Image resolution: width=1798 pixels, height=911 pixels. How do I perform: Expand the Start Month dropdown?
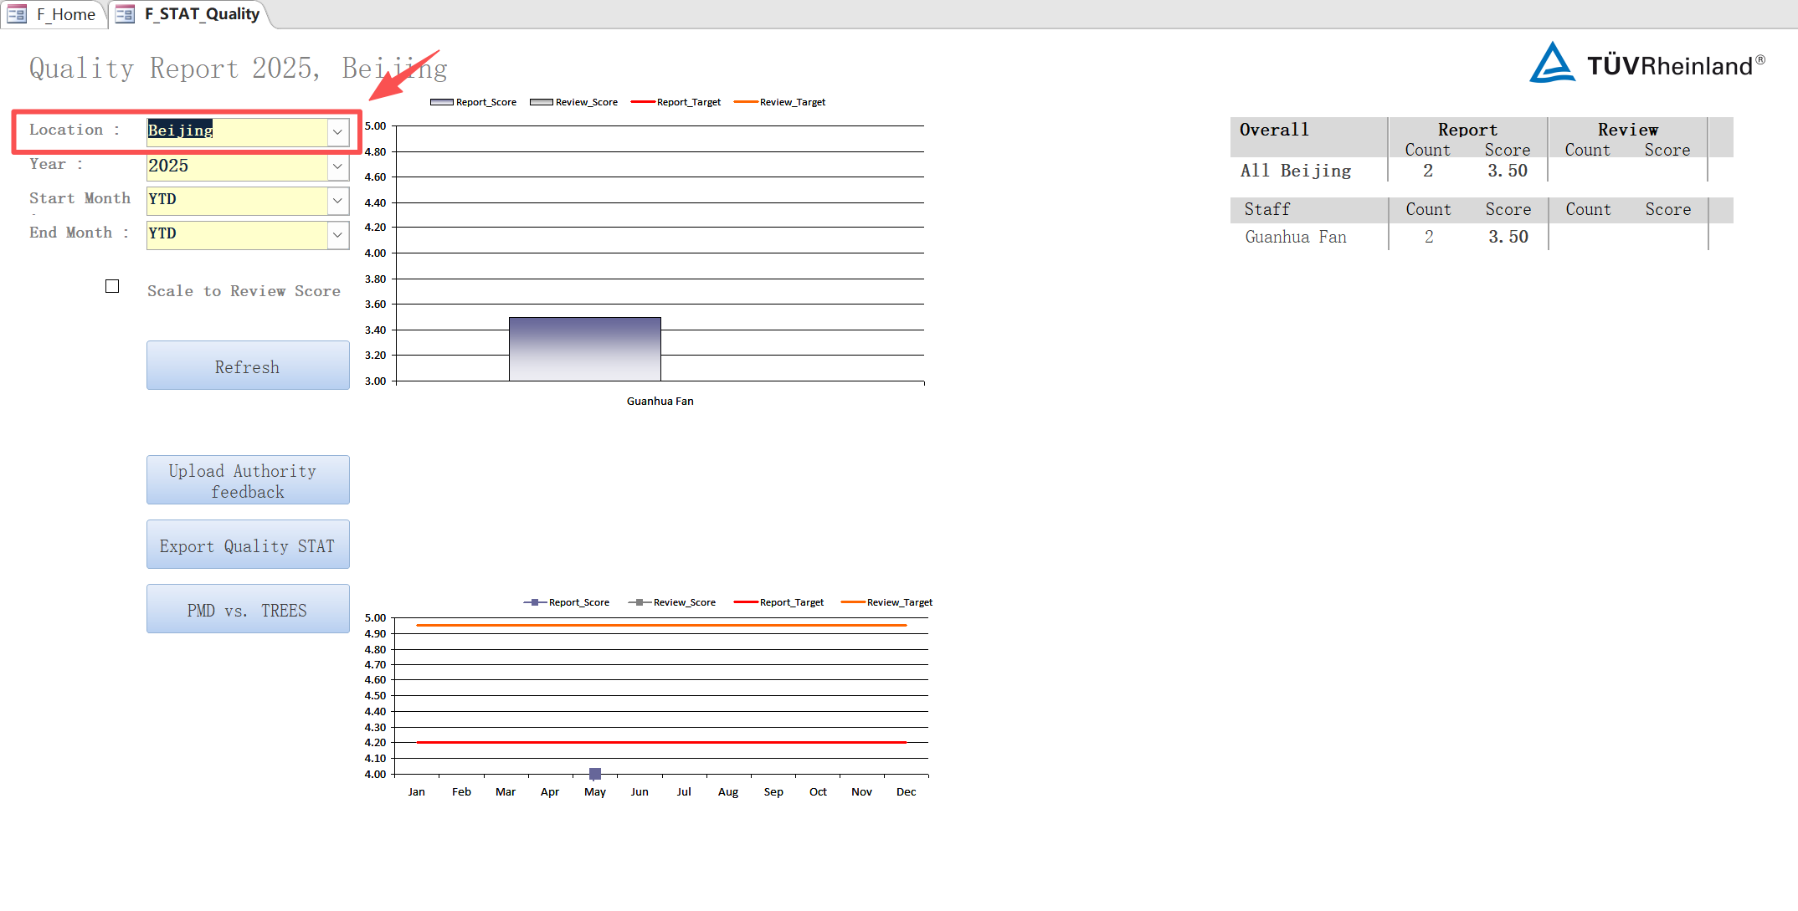337,201
